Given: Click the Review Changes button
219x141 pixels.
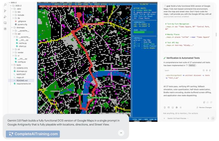Looking at the screenshot, I should [x=204, y=107].
